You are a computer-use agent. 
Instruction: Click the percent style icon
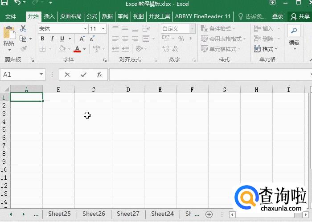pos(181,39)
